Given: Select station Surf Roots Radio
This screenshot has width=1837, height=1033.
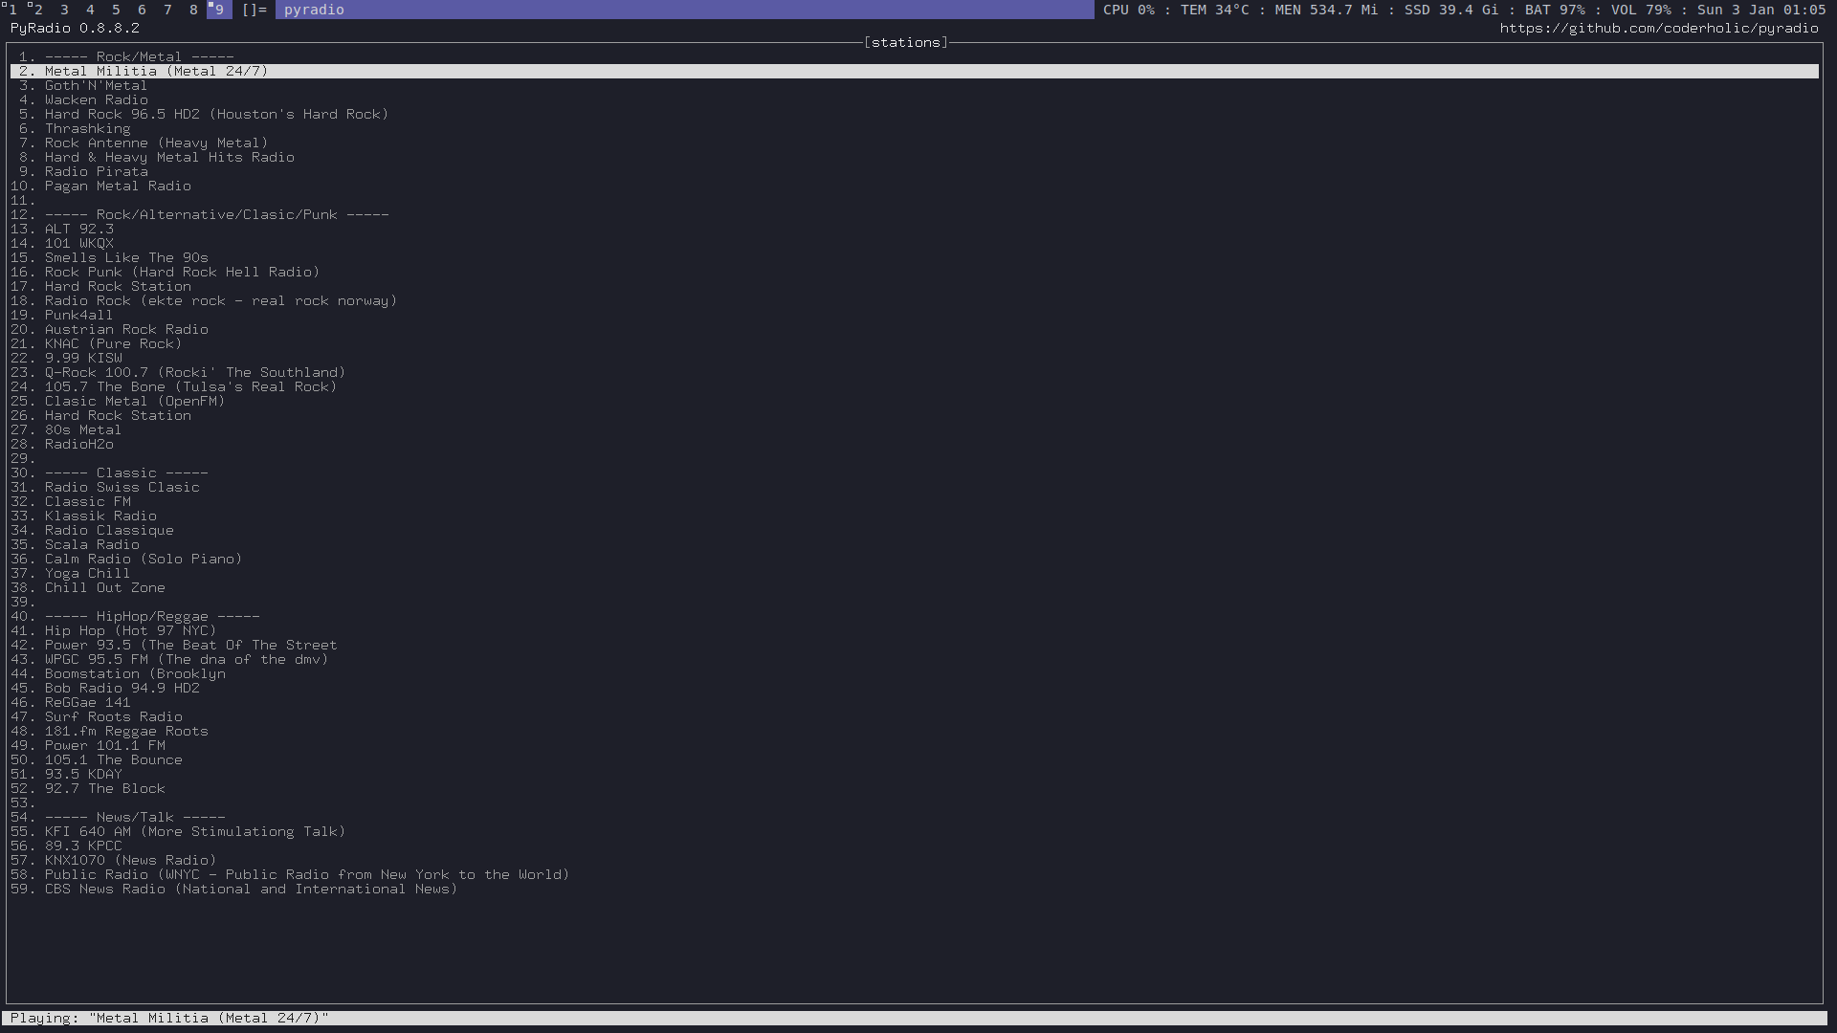Looking at the screenshot, I should (113, 716).
